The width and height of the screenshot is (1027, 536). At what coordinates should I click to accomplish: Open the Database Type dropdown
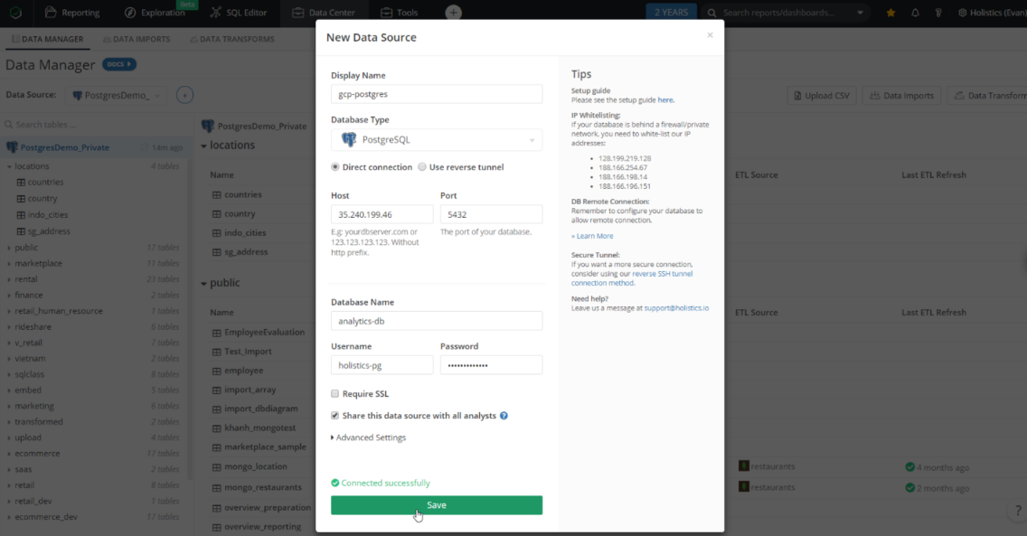(x=437, y=139)
